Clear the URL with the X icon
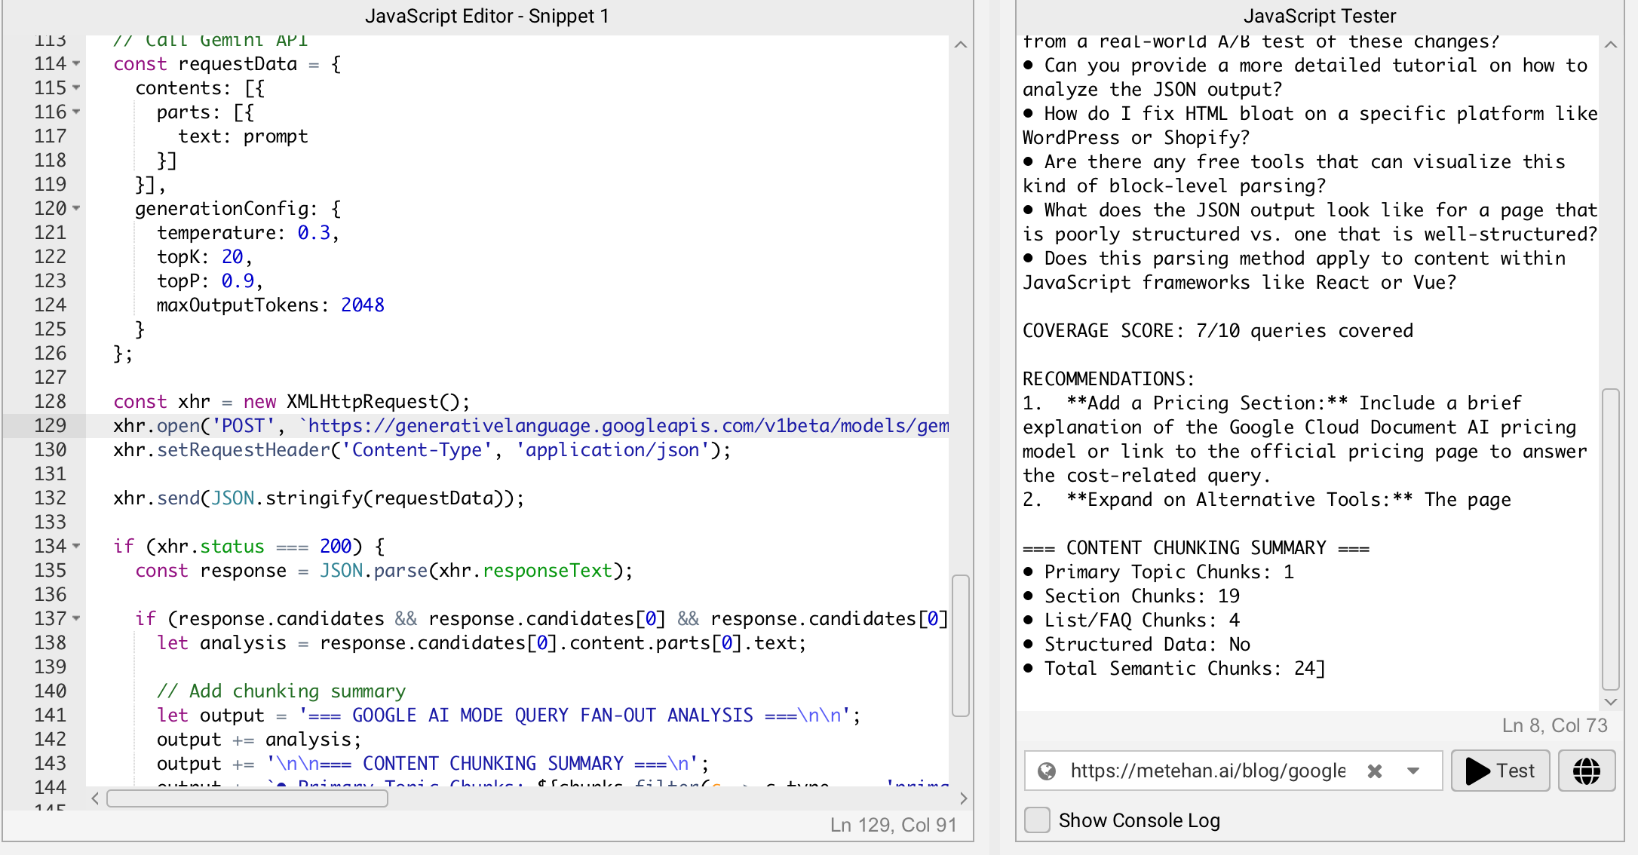This screenshot has height=855, width=1638. coord(1375,771)
